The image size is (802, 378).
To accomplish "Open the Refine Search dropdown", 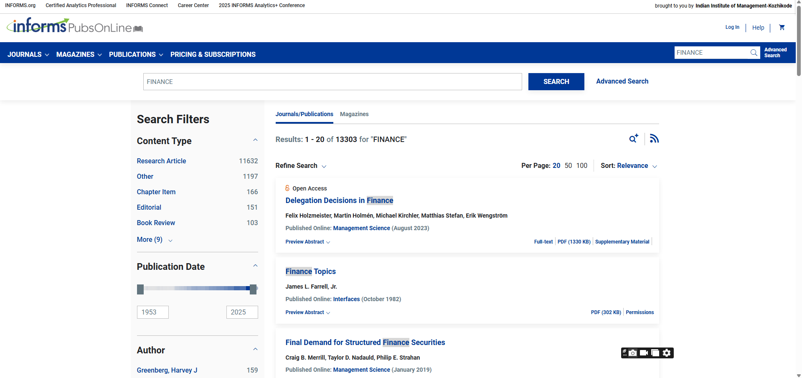I will (x=300, y=166).
